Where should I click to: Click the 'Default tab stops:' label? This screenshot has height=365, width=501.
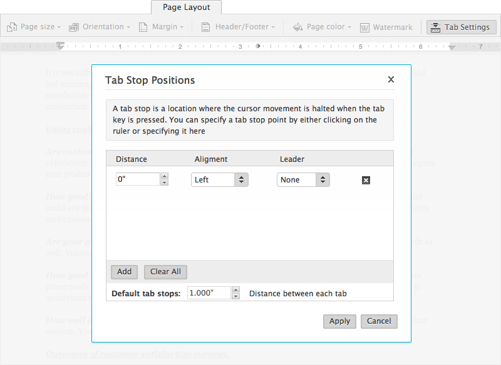pyautogui.click(x=146, y=294)
